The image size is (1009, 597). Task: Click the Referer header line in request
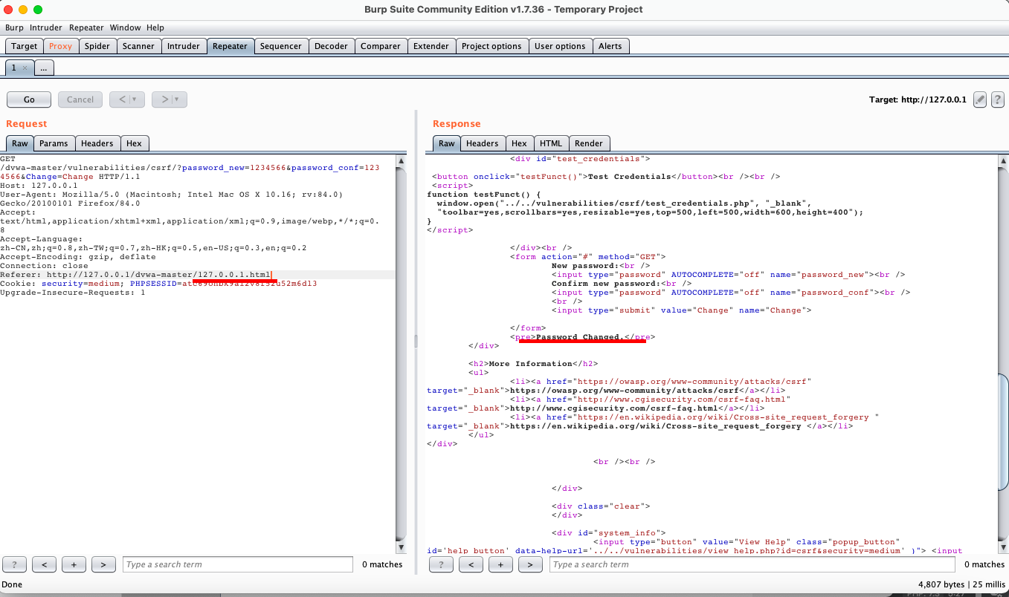tap(136, 275)
